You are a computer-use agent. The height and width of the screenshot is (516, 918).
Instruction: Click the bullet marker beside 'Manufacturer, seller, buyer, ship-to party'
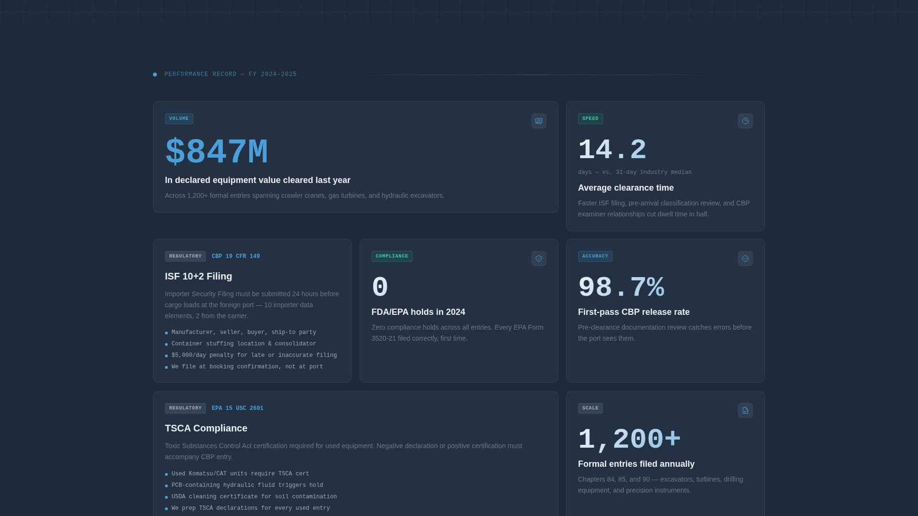point(166,333)
